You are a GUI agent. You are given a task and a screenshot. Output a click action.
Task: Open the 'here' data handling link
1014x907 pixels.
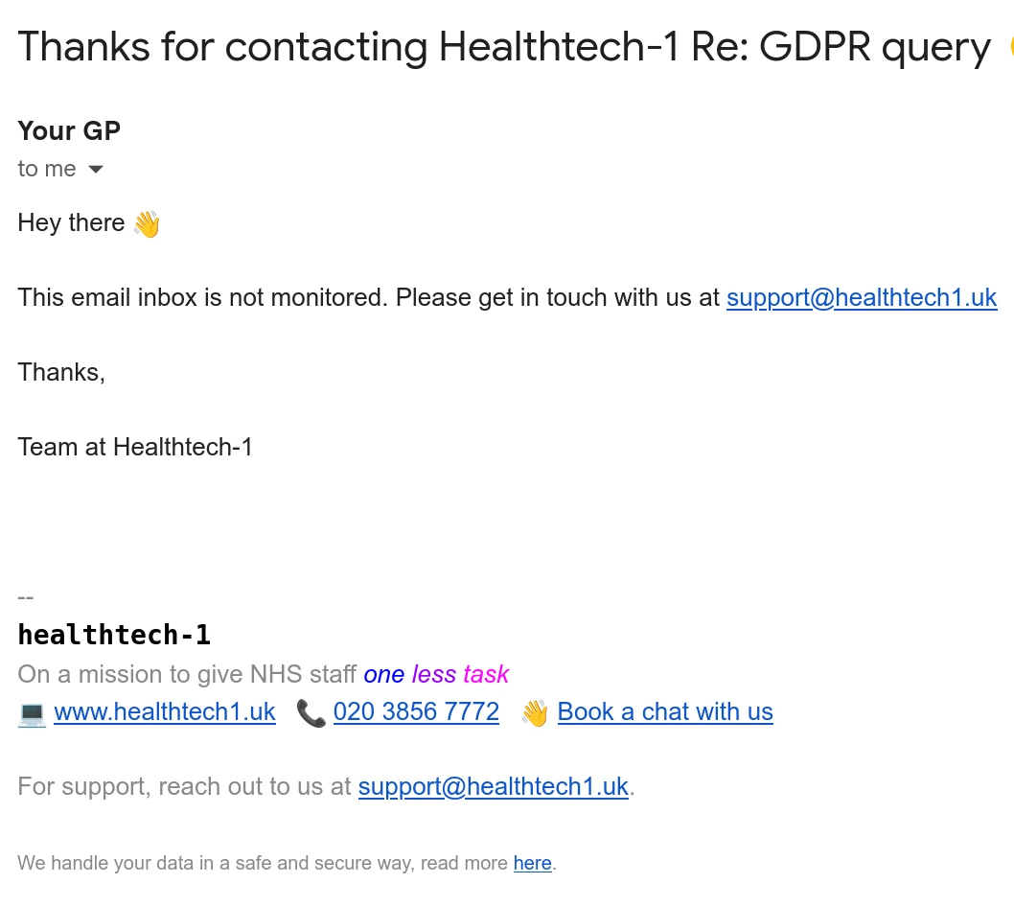point(532,863)
